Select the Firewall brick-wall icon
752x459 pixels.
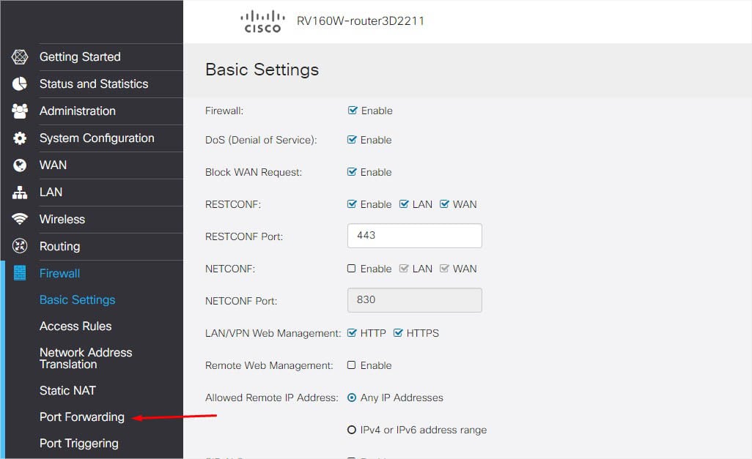pyautogui.click(x=19, y=273)
